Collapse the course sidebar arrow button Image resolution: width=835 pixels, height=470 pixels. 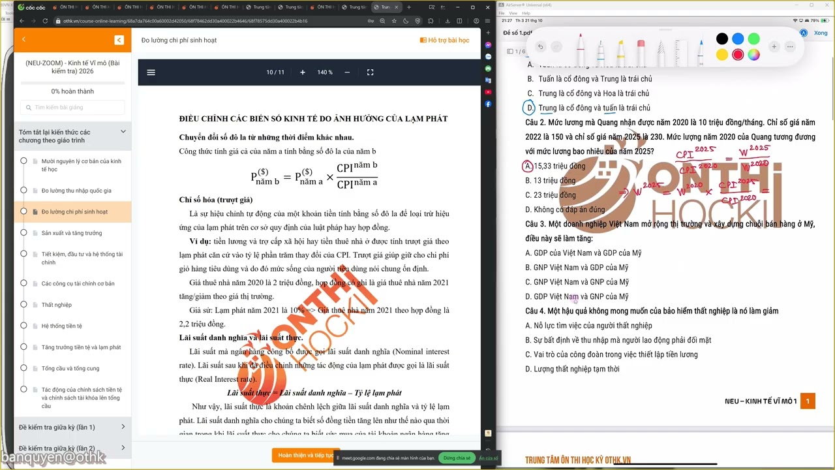pos(119,40)
